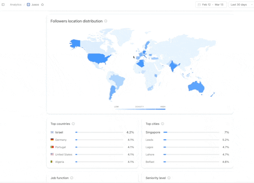Show info tooltip for Top cities
Image resolution: width=254 pixels, height=183 pixels.
click(163, 124)
